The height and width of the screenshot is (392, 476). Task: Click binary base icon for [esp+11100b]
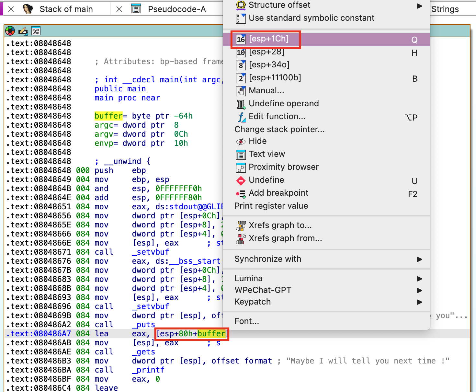point(241,78)
